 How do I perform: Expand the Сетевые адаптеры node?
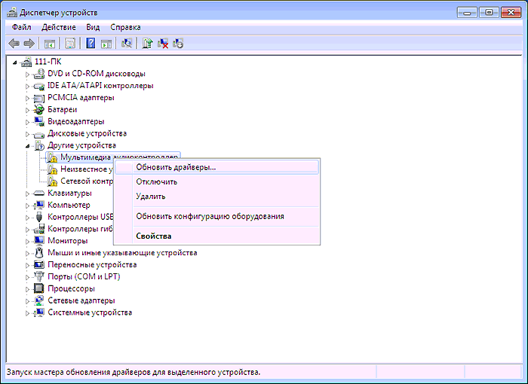pyautogui.click(x=28, y=300)
